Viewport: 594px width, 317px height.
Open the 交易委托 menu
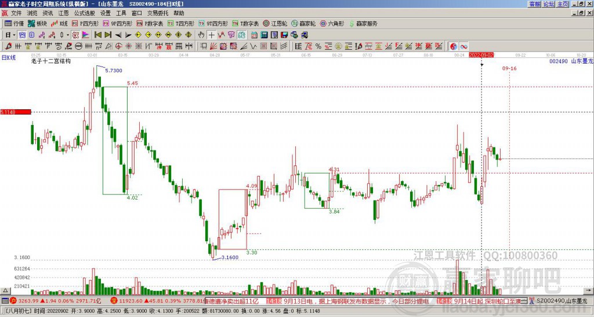click(158, 13)
